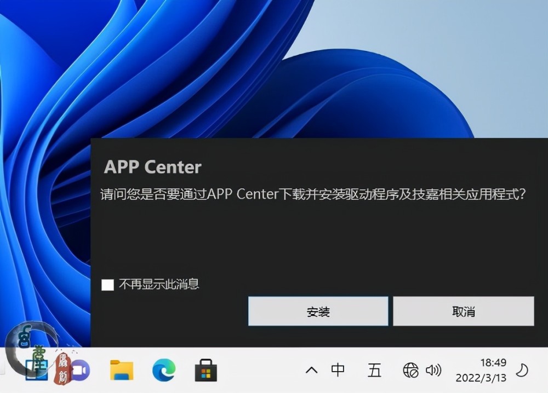Click the 安装 install button
Image resolution: width=548 pixels, height=393 pixels.
(x=318, y=311)
